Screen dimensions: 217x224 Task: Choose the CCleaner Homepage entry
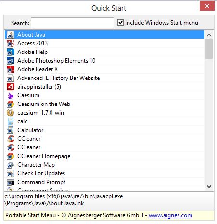click(x=104, y=156)
